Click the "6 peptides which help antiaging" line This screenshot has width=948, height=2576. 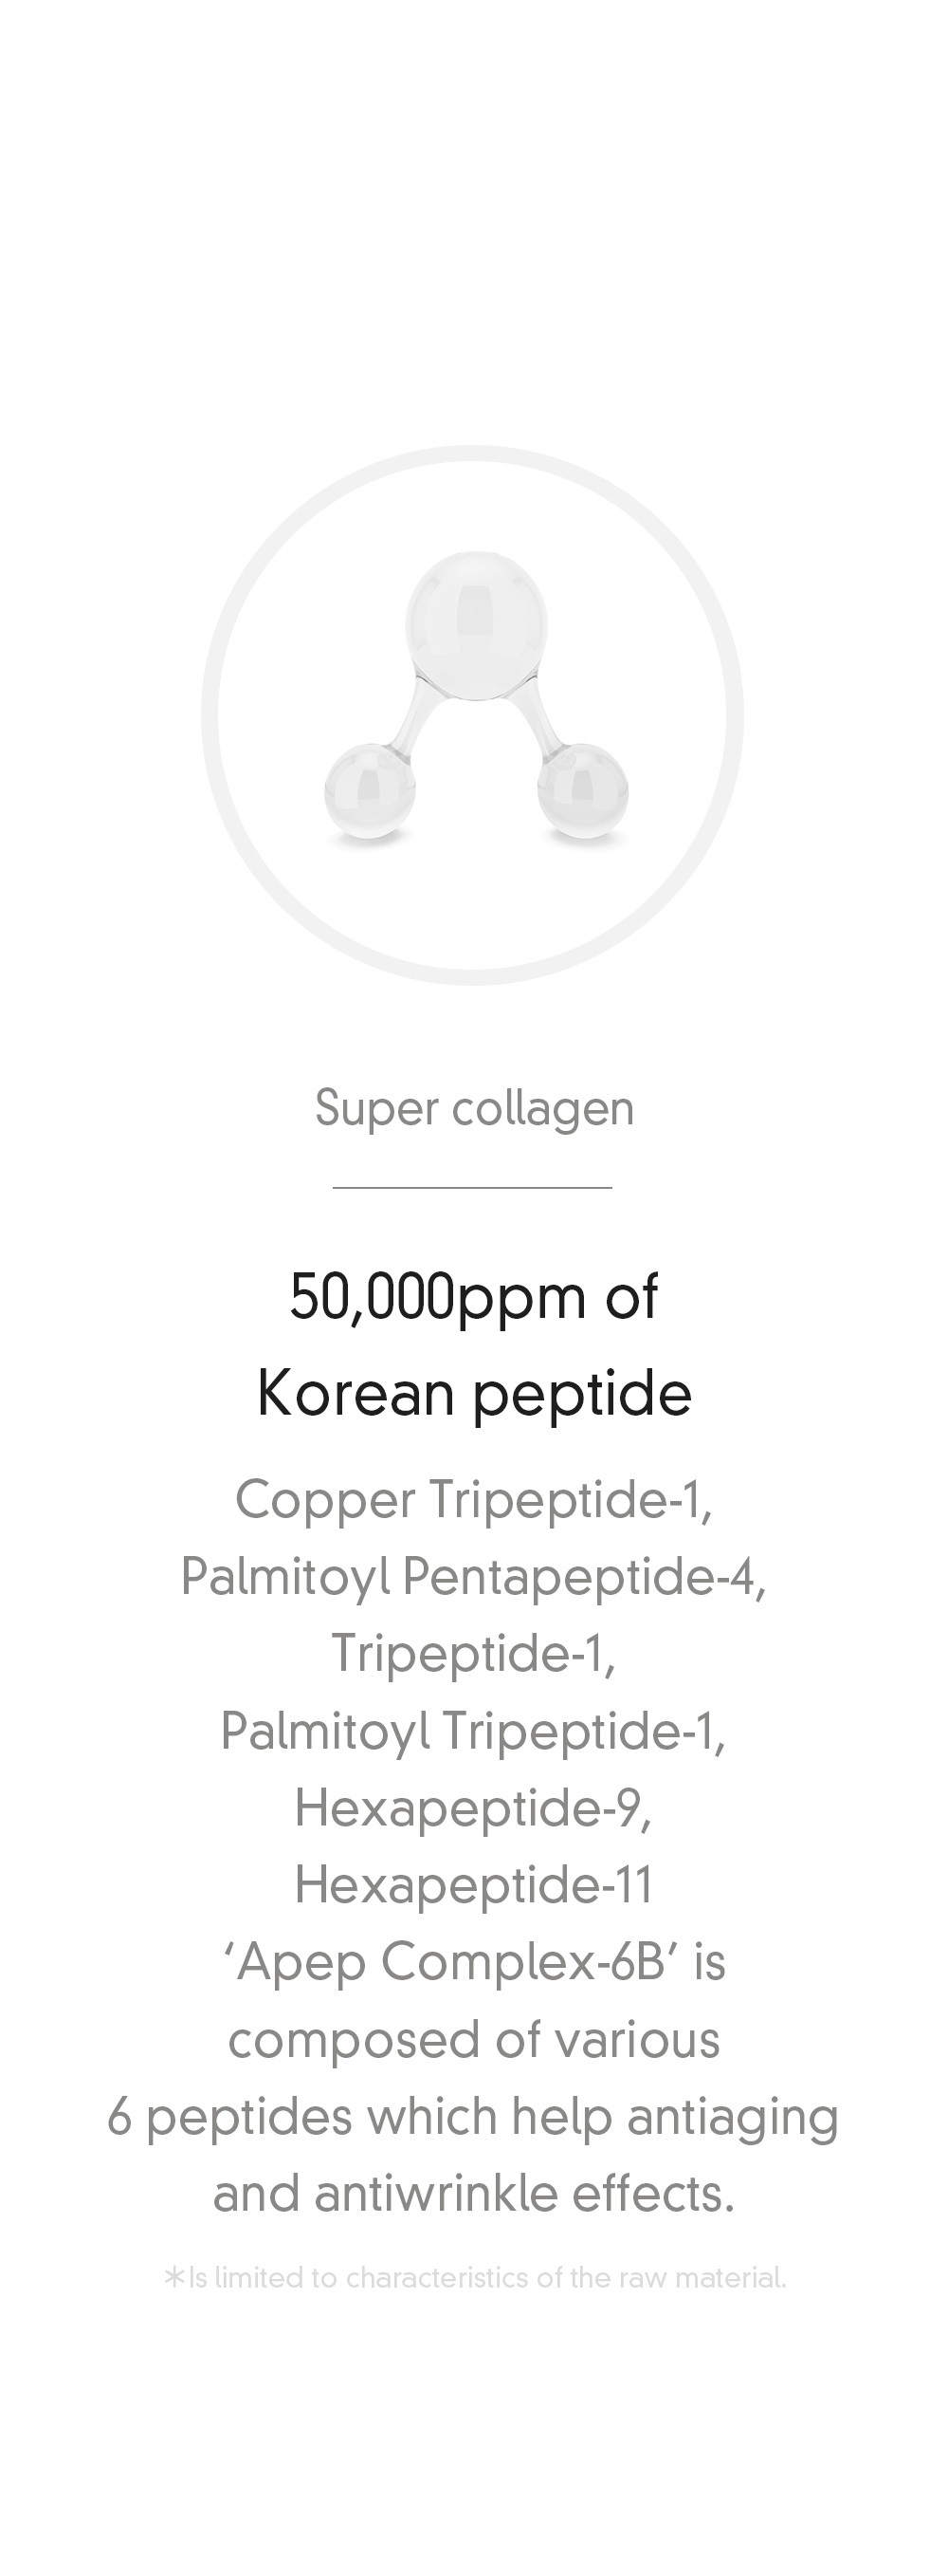475,2117
